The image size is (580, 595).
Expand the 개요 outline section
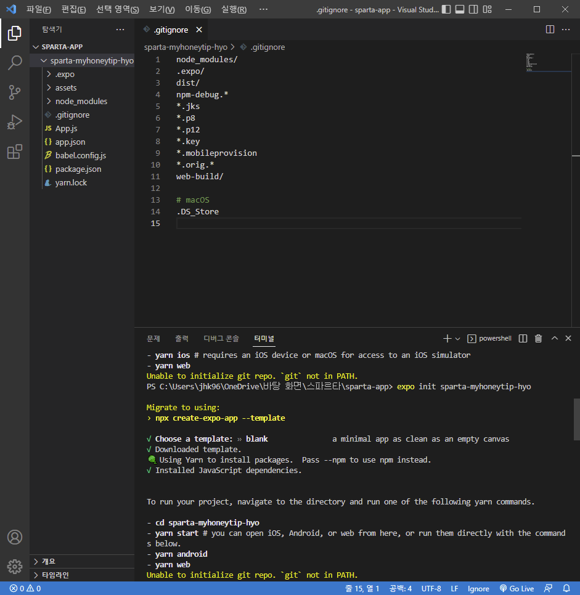point(82,561)
